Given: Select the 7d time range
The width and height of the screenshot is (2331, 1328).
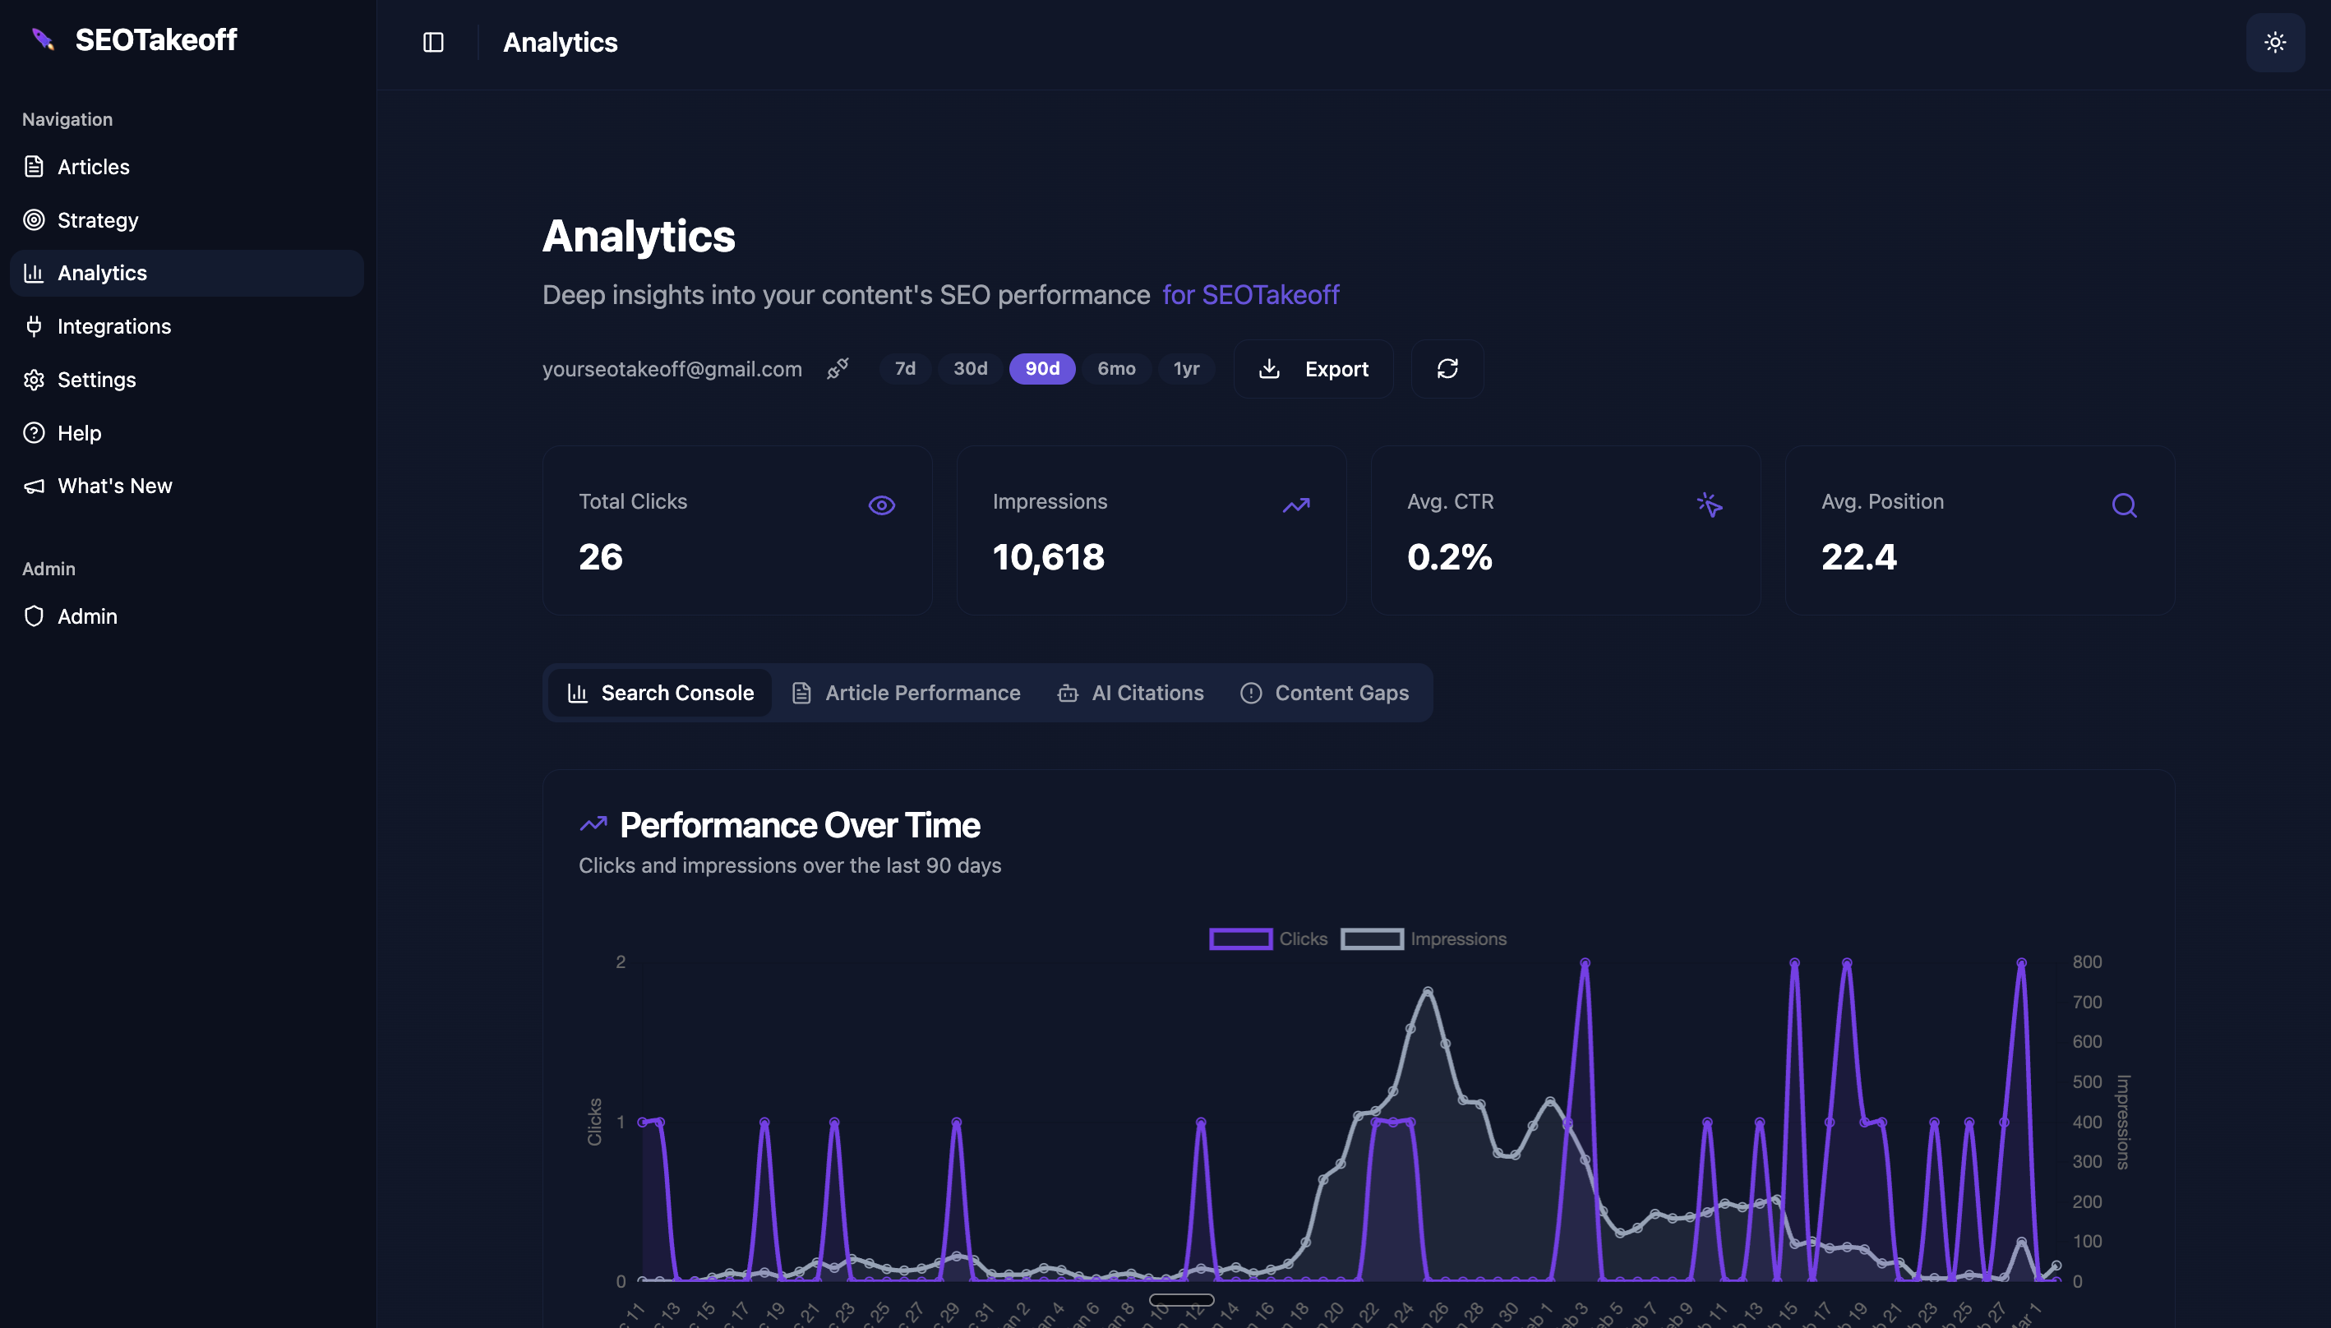Looking at the screenshot, I should (905, 368).
